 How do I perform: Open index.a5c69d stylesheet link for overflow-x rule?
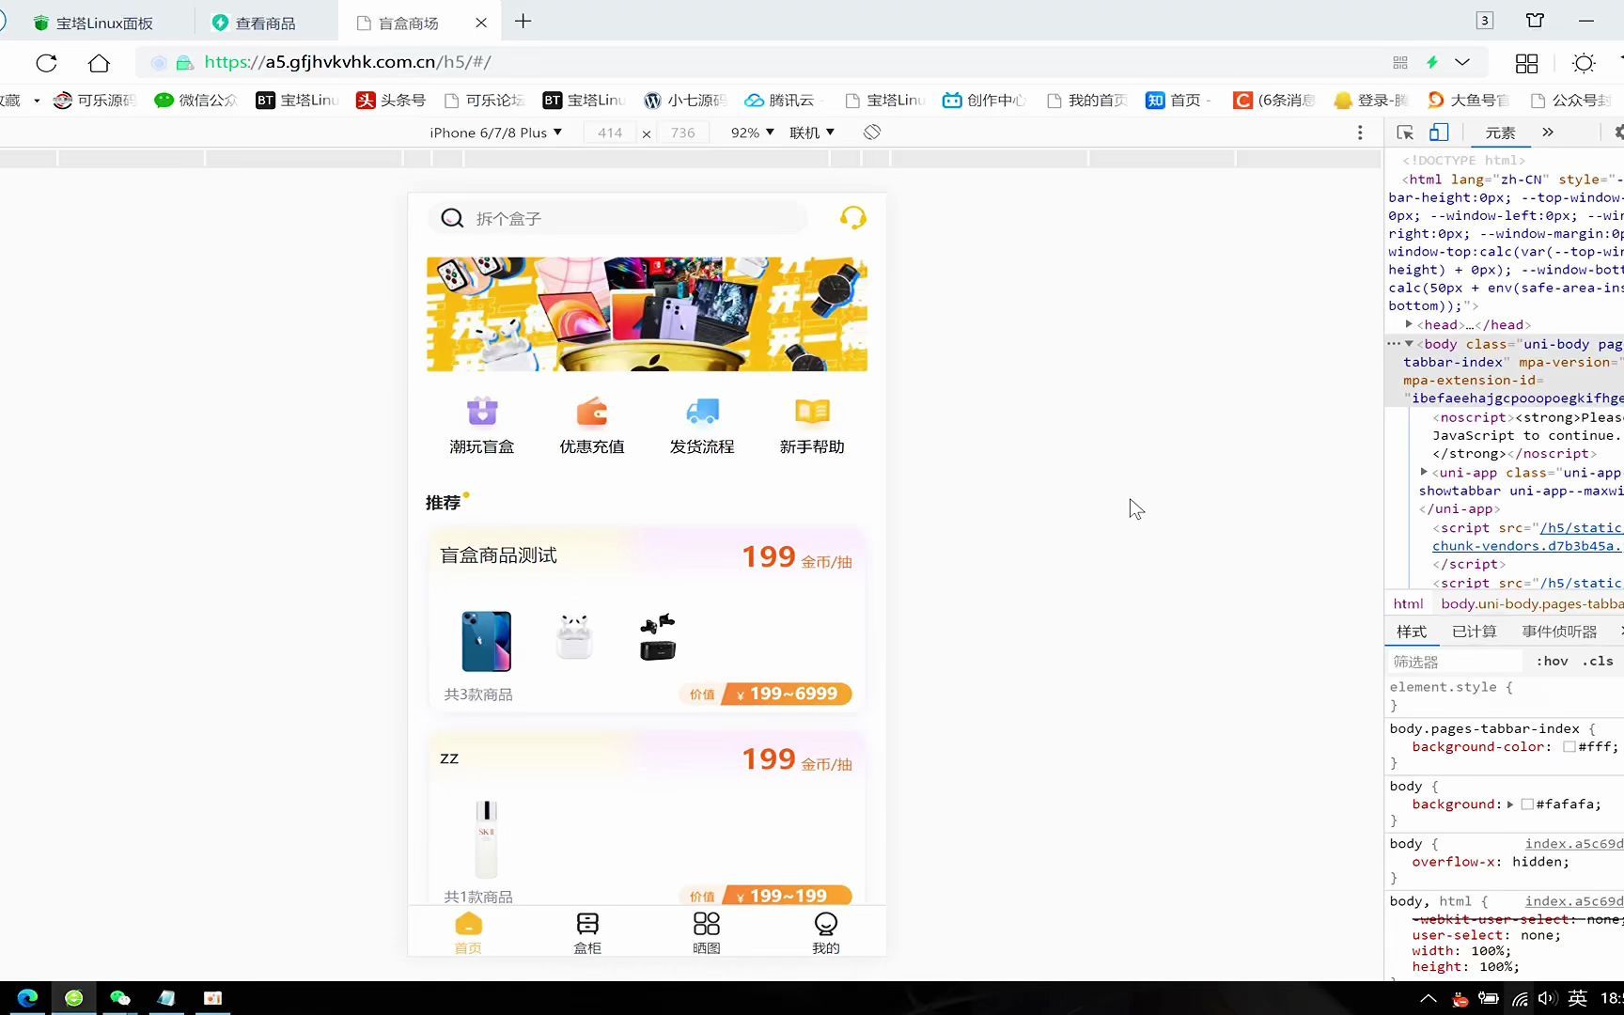tap(1574, 843)
